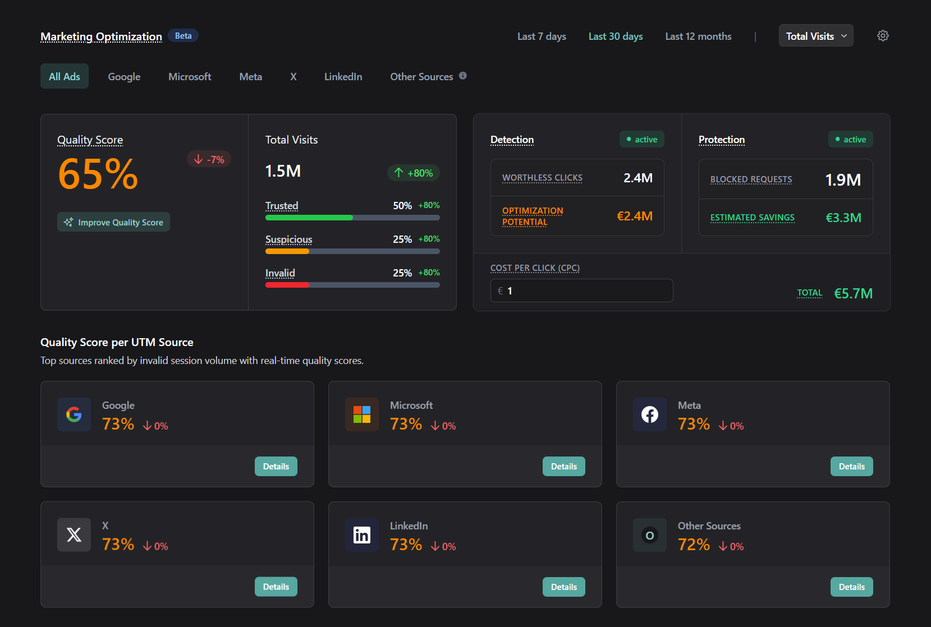
Task: Click the info icon next to Other Sources tab
Action: click(462, 76)
